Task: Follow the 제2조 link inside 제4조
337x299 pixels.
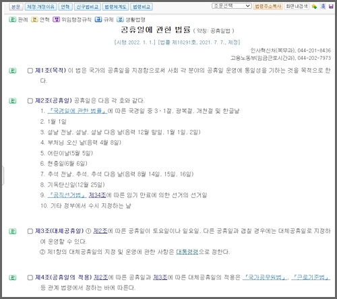Action: point(101,277)
